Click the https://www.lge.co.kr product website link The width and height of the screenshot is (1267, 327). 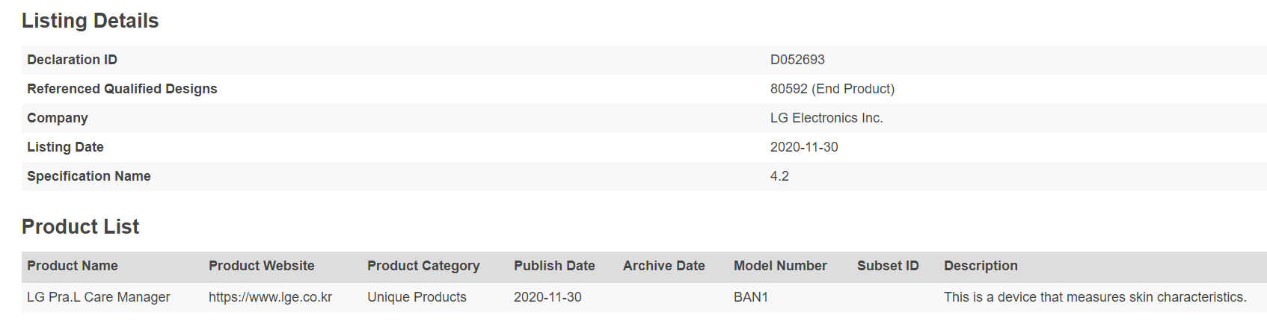tap(270, 297)
